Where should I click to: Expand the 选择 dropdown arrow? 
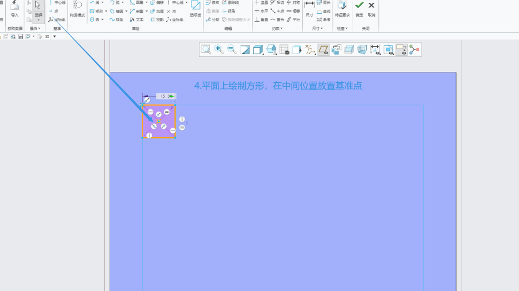point(38,20)
